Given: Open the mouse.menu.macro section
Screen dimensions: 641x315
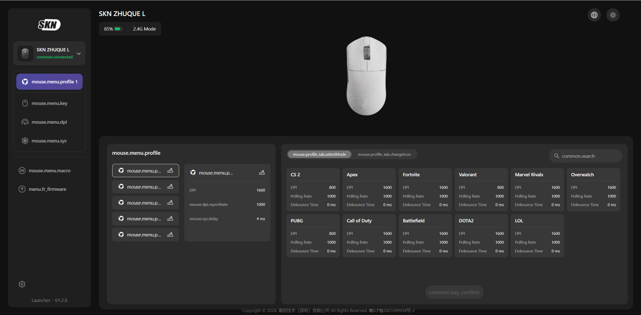Looking at the screenshot, I should click(49, 170).
